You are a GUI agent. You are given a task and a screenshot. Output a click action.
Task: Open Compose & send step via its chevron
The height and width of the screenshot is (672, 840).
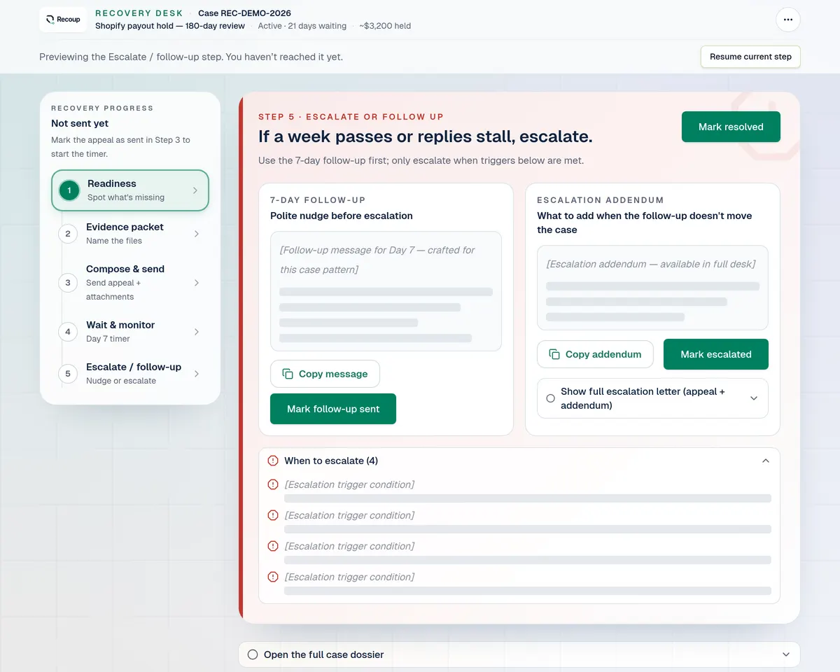coord(197,283)
